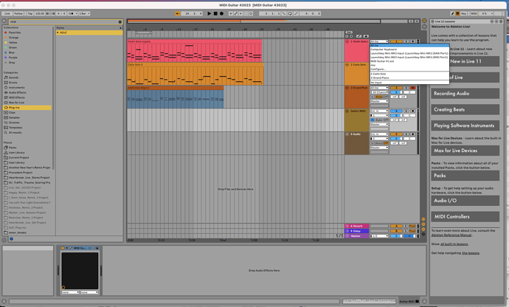Choose 3-Grand Piano in the input menu
This screenshot has height=307, width=509.
(x=409, y=77)
